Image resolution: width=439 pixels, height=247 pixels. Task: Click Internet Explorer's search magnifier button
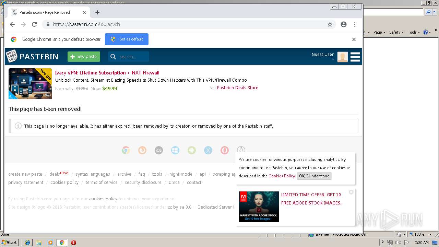point(428,12)
